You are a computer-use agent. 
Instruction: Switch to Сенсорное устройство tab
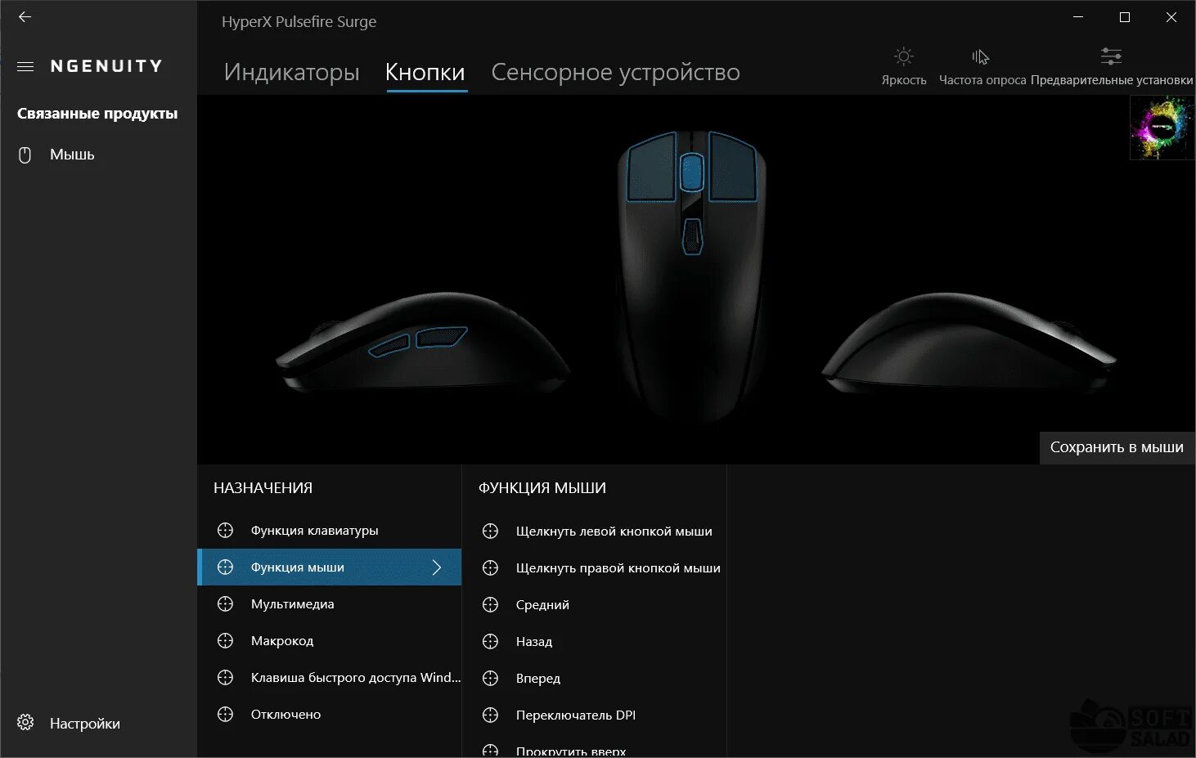[615, 72]
